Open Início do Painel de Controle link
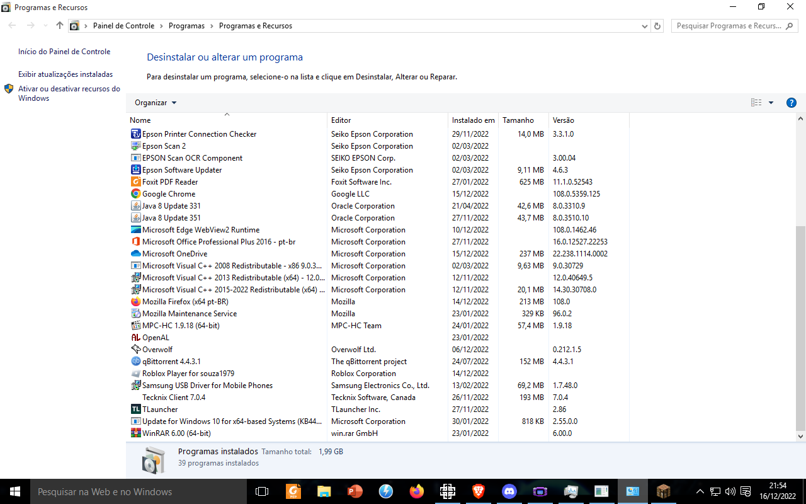The width and height of the screenshot is (806, 504). coord(64,52)
